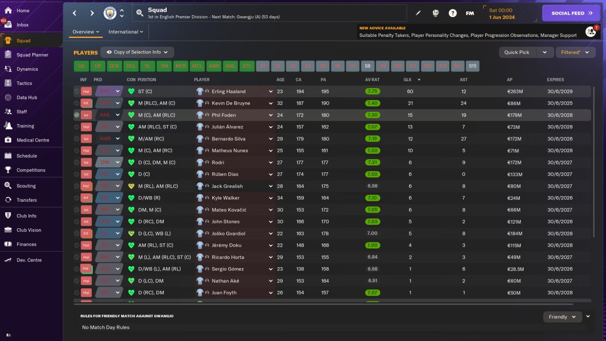606x341 pixels.
Task: Collapse the match rules panel with the chevron
Action: (x=588, y=316)
